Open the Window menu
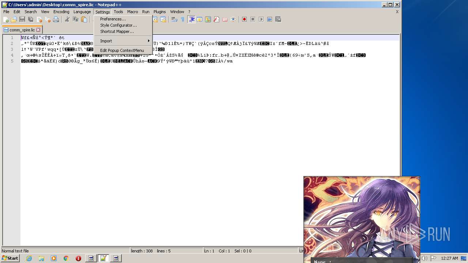 (x=177, y=12)
